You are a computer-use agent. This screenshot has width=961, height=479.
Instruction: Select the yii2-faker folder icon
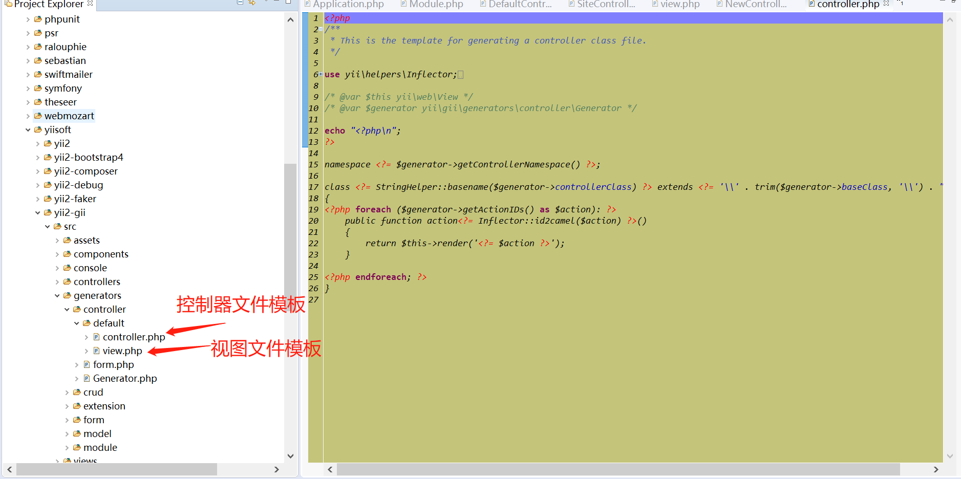click(x=48, y=199)
